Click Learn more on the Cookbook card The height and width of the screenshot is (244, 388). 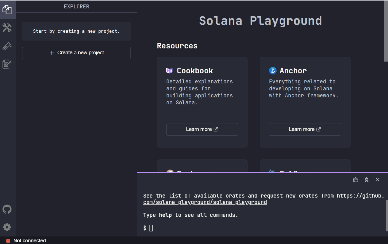(202, 129)
